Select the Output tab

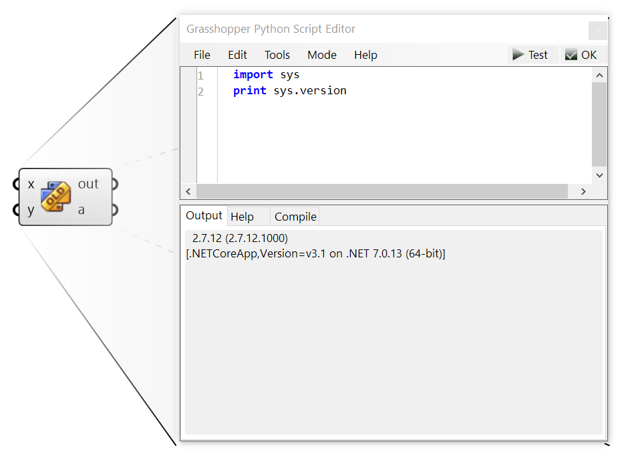click(204, 215)
